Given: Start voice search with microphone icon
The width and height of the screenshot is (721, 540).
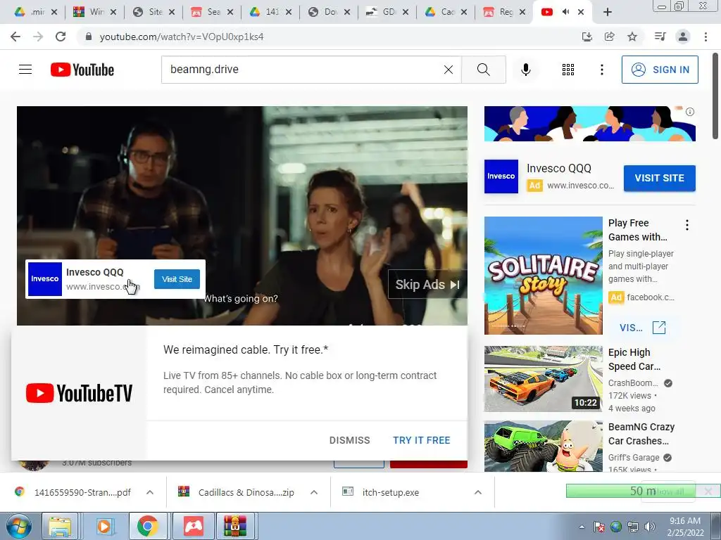Looking at the screenshot, I should [x=525, y=70].
